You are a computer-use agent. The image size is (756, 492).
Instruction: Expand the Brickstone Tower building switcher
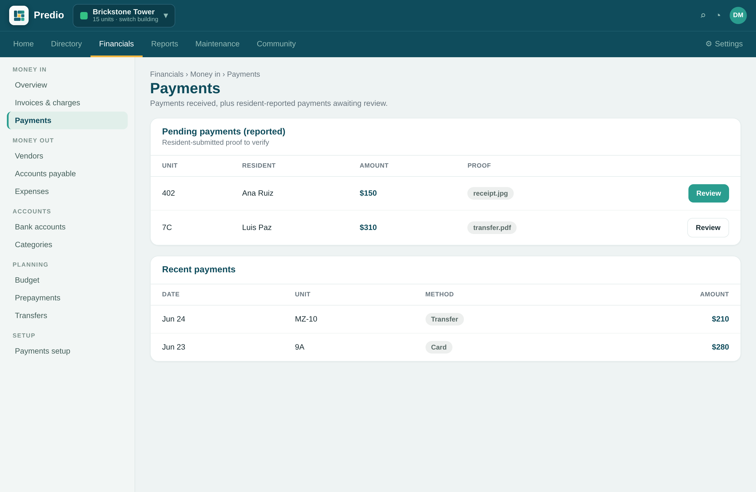[x=124, y=15]
